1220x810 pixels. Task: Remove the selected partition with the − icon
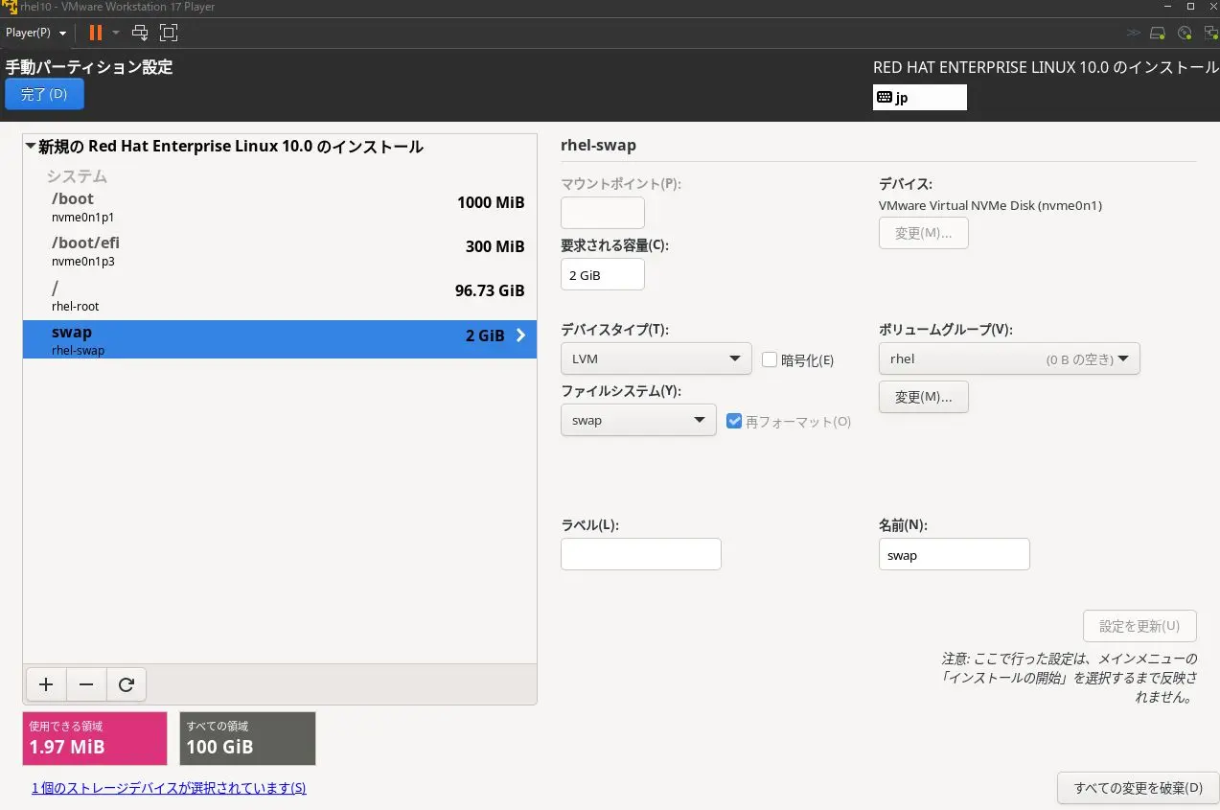pos(85,684)
